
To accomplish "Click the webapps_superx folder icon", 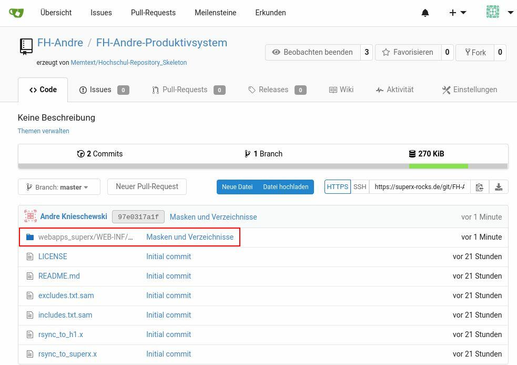I will click(30, 237).
